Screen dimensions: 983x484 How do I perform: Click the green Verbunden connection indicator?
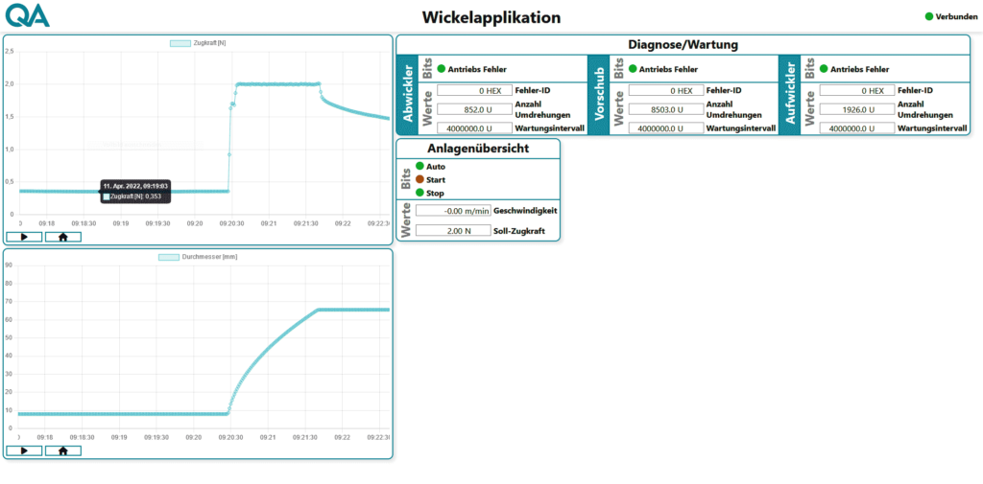tap(929, 16)
